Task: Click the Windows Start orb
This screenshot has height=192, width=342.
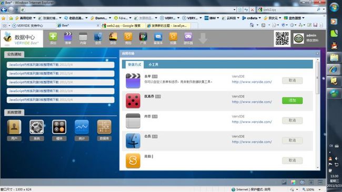Action: (334, 7)
